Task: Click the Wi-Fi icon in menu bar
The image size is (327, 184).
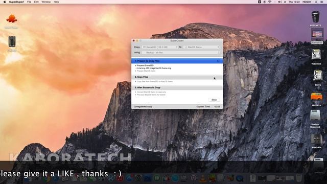Action: pos(270,2)
